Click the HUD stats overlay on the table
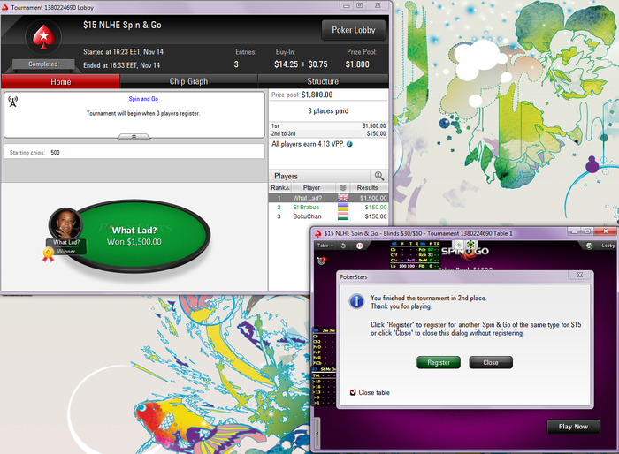Image resolution: width=619 pixels, height=454 pixels. point(415,254)
